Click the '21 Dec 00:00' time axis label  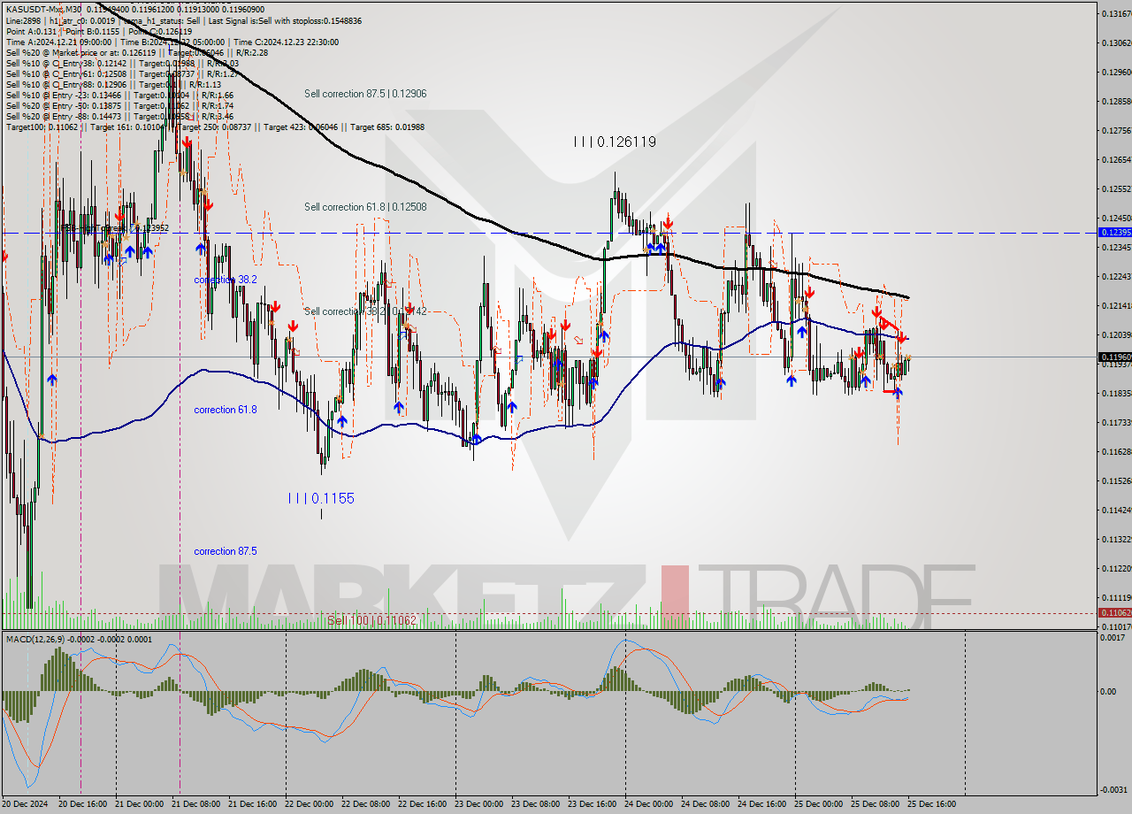139,804
